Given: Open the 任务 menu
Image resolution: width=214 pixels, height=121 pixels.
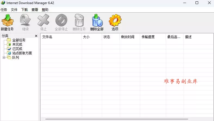Looking at the screenshot, I should (4, 10).
